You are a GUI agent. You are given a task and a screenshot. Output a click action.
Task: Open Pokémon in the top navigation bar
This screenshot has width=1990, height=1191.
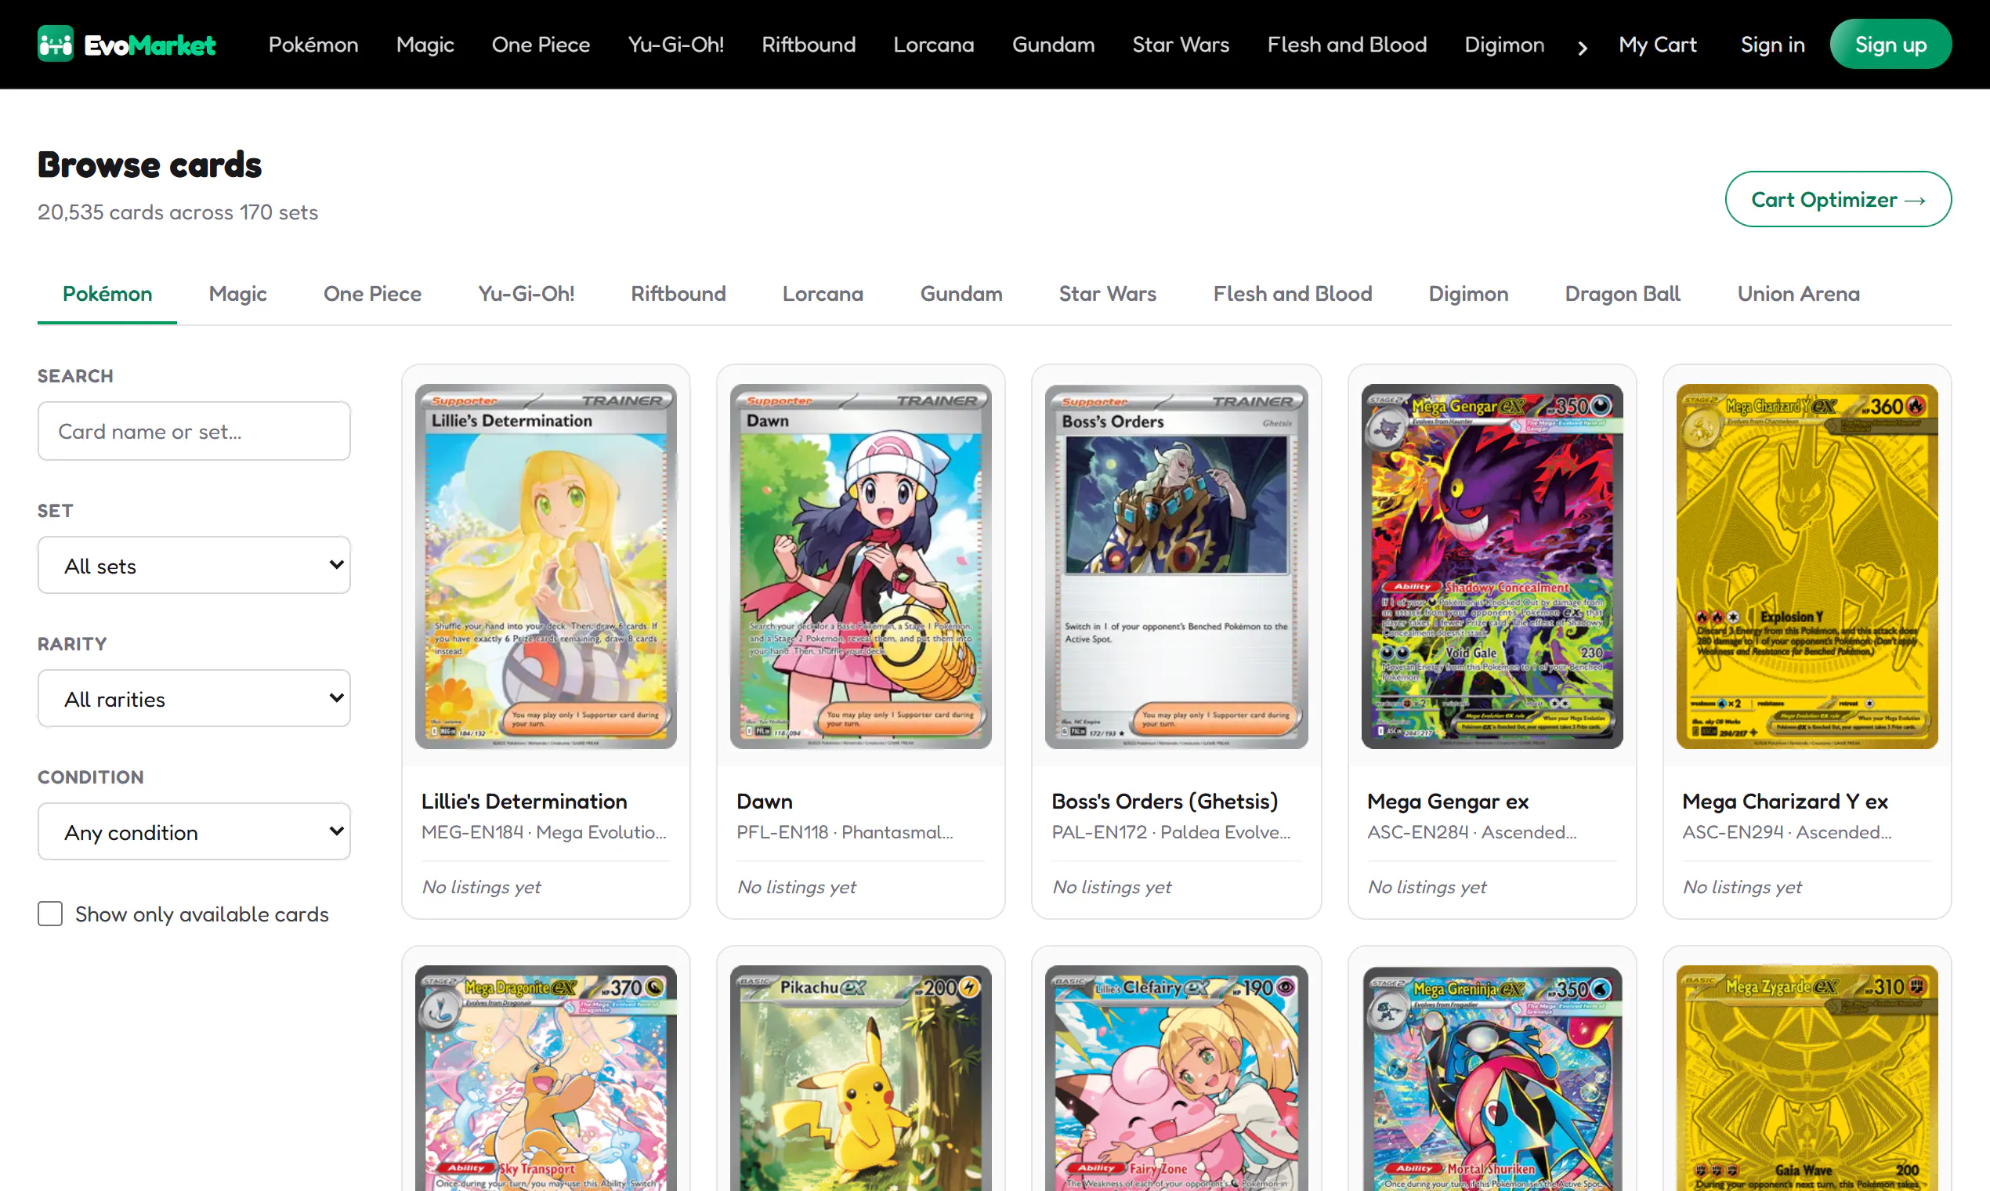pyautogui.click(x=313, y=45)
